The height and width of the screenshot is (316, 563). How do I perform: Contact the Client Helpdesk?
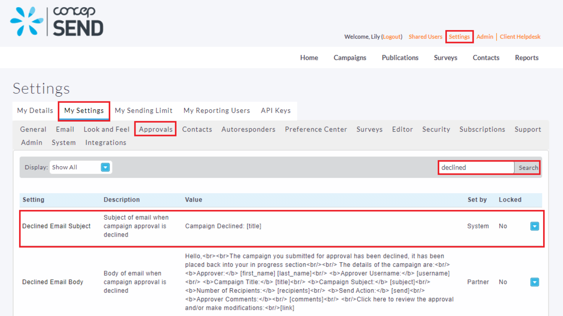[520, 37]
